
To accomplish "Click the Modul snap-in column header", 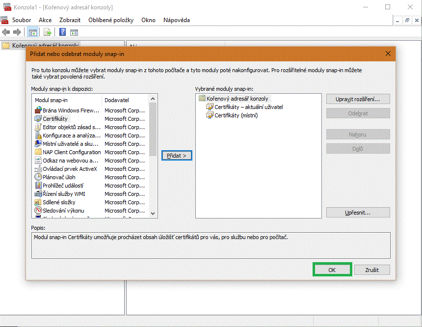I will 67,100.
